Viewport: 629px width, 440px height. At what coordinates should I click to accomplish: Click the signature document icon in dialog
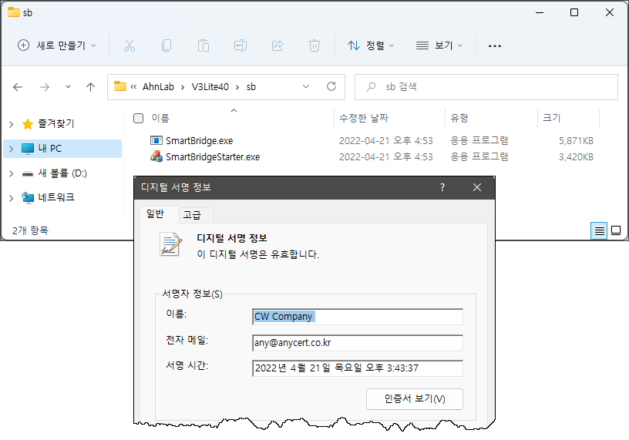171,244
